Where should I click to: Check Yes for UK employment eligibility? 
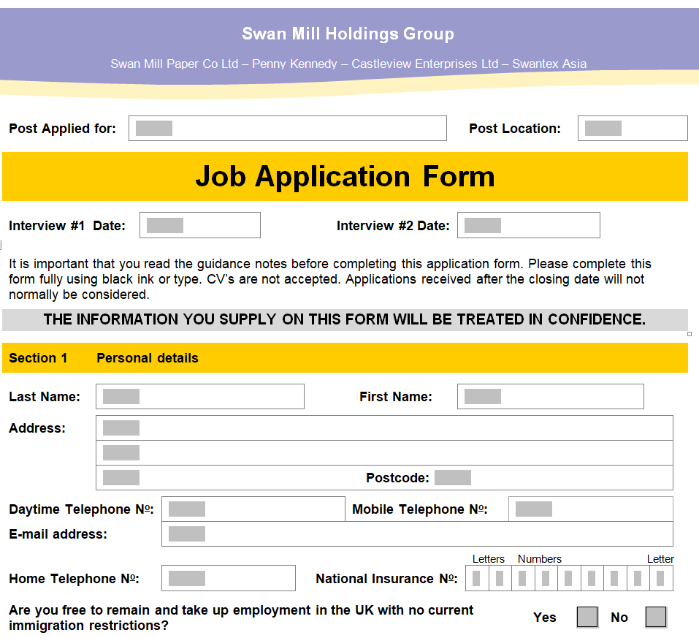pos(587,618)
